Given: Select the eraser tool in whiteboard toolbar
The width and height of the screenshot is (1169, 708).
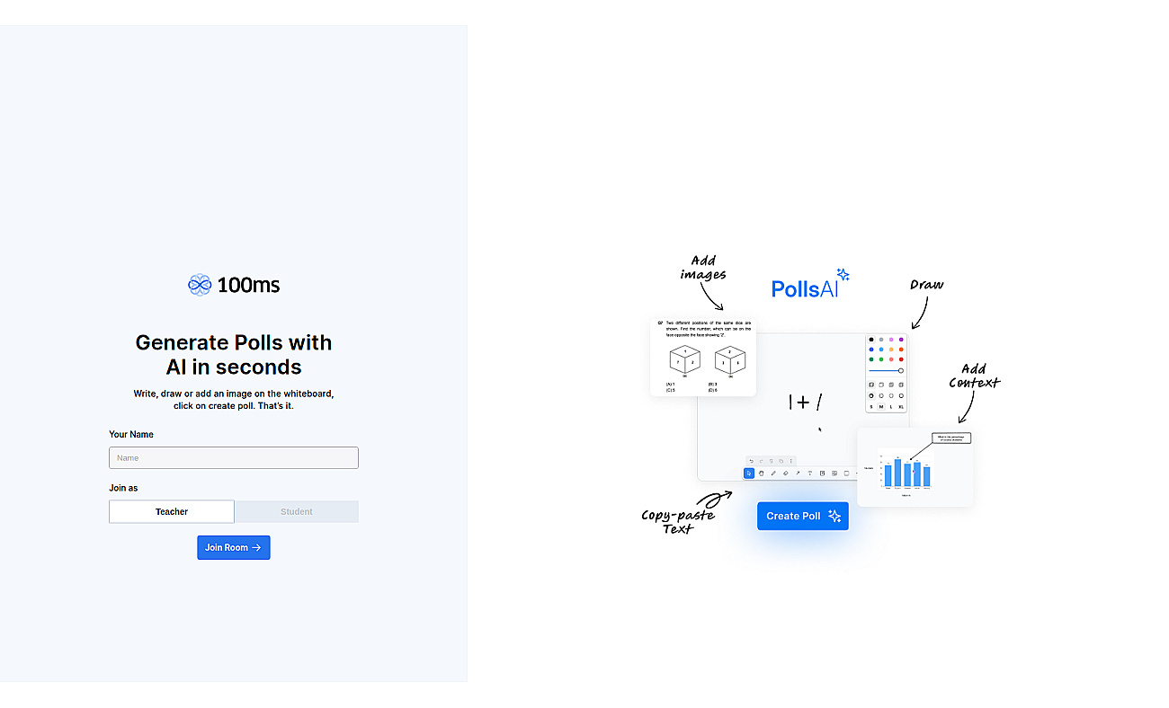Looking at the screenshot, I should coord(786,473).
